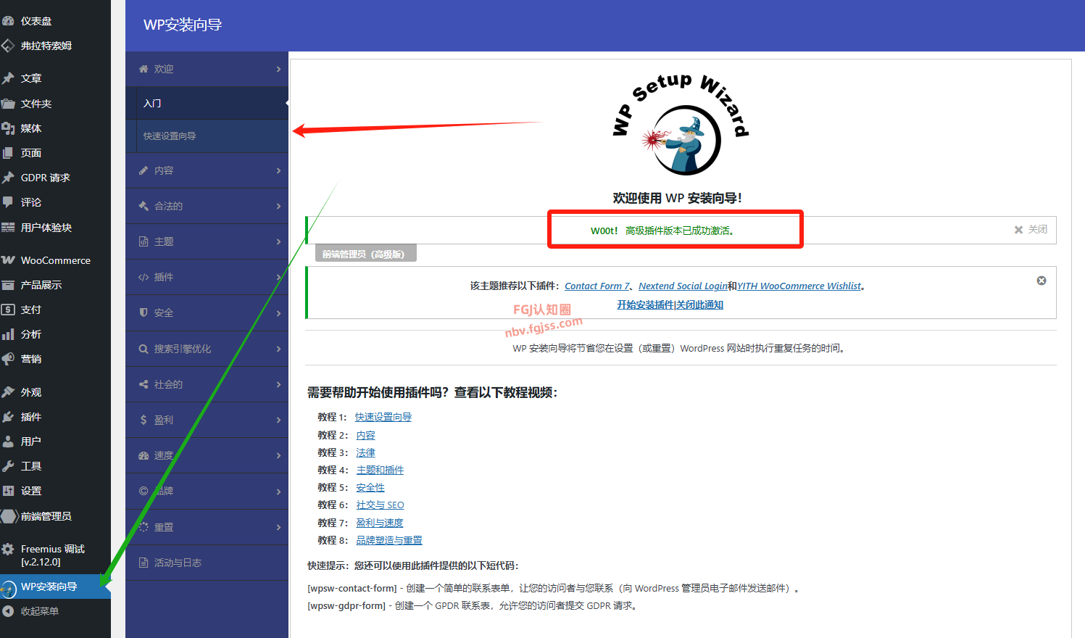1085x638 pixels.
Task: Select the 前端管理员（高级版）tab label
Action: tap(365, 254)
